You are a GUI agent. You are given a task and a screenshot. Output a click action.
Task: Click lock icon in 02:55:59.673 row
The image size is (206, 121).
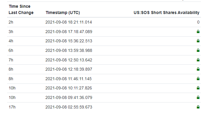198,107
